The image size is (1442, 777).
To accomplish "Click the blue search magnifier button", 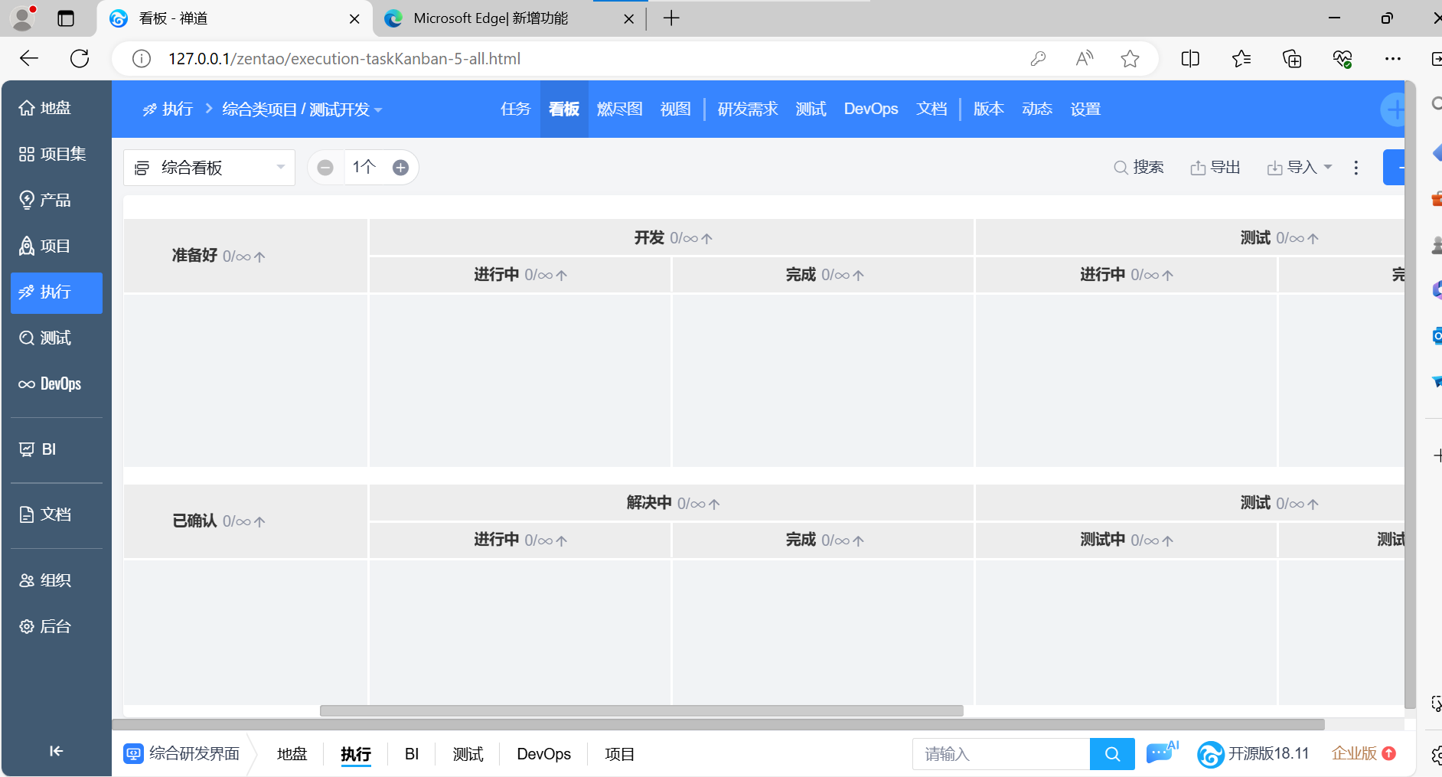I will click(1112, 754).
